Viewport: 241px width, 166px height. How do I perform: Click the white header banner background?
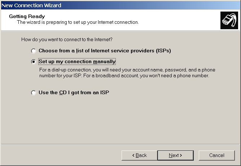pyautogui.click(x=173, y=18)
